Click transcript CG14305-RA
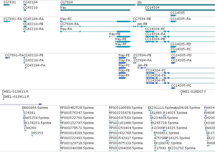The height and width of the screenshot is (152, 215). [181, 19]
